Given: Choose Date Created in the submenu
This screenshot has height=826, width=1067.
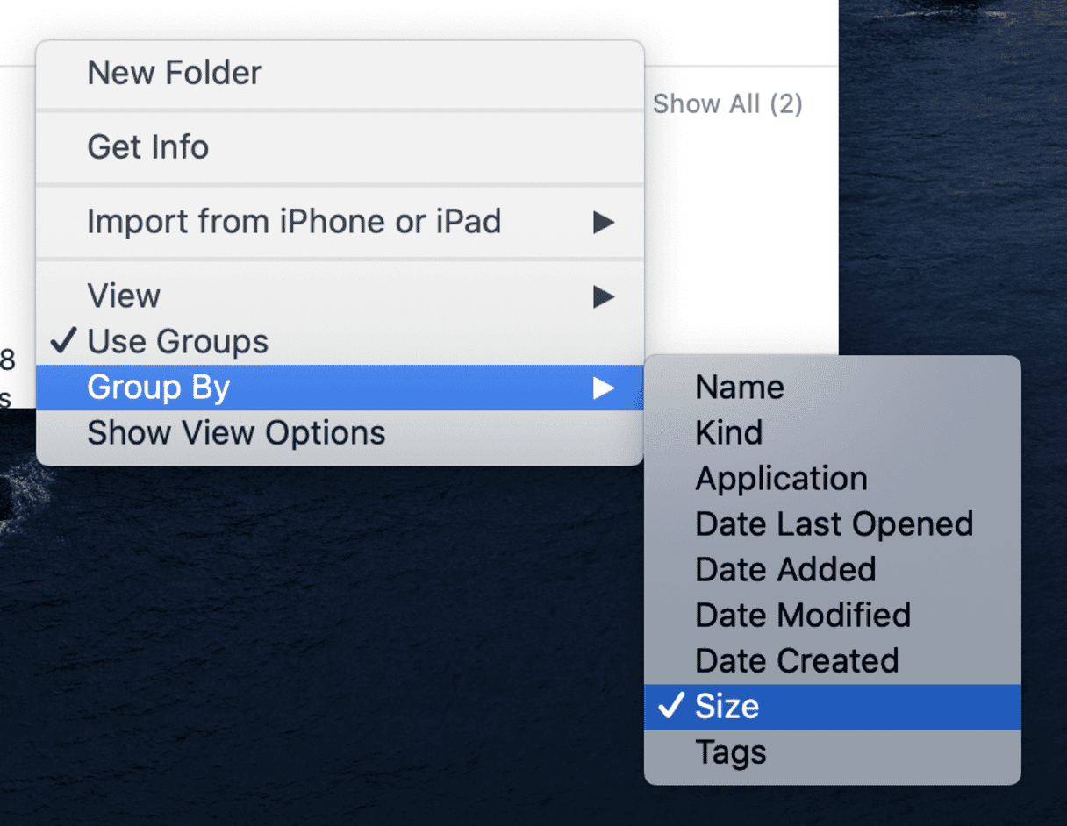Looking at the screenshot, I should point(796,661).
